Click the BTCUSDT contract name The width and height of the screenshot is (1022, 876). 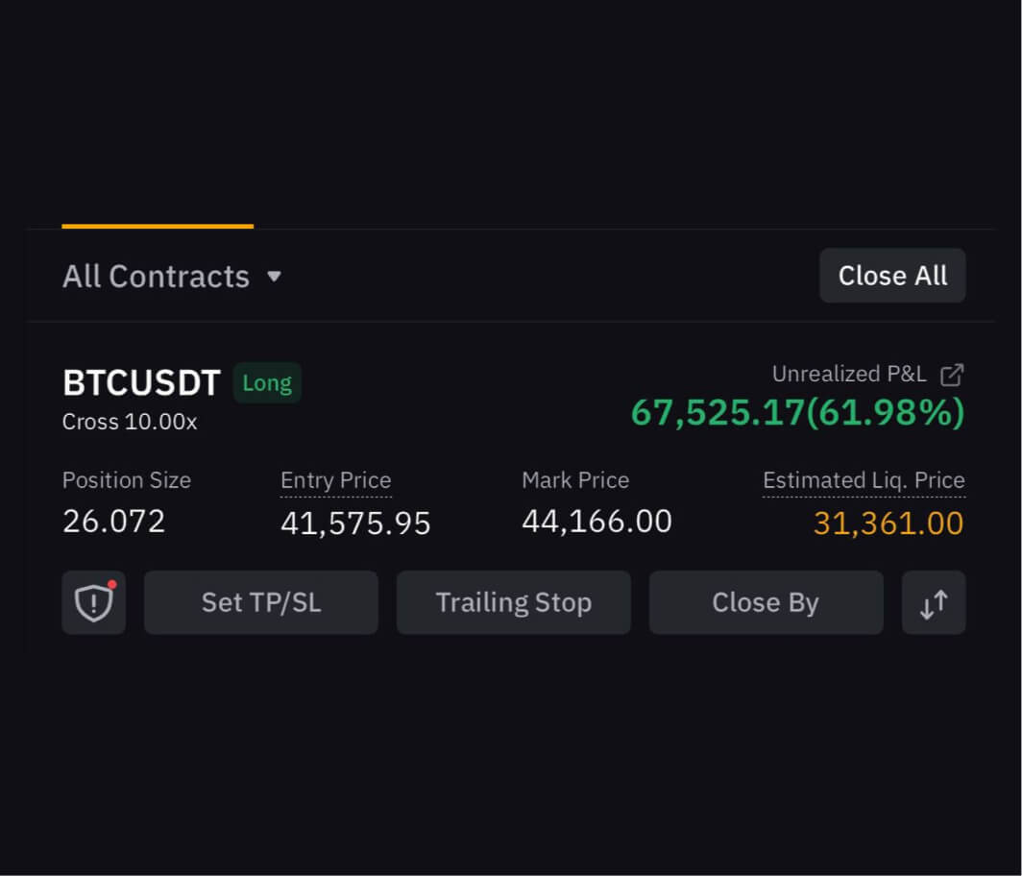(141, 383)
